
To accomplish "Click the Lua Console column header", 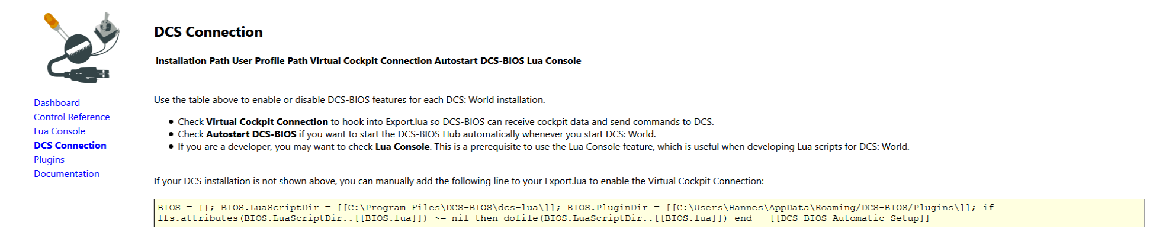I will (x=554, y=61).
